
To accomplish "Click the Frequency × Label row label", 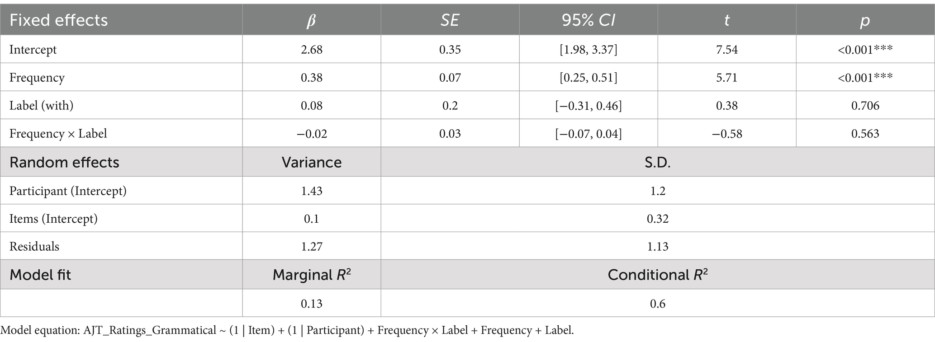I will click(x=58, y=133).
